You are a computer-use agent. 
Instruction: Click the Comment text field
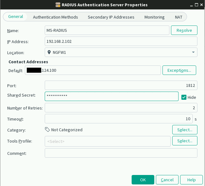121,153
